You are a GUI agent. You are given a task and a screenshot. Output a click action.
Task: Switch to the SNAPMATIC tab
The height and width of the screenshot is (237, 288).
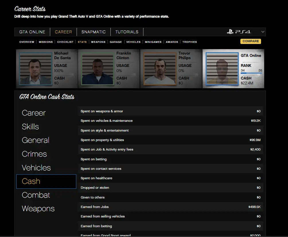coord(94,32)
